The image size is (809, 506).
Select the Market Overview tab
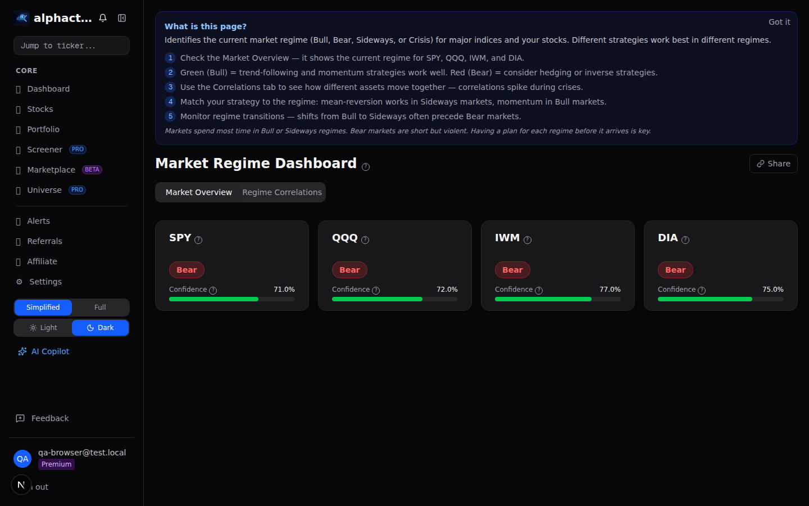click(198, 192)
